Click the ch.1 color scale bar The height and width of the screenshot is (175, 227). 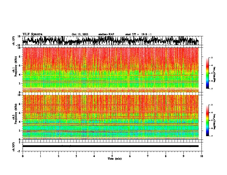tap(207, 73)
